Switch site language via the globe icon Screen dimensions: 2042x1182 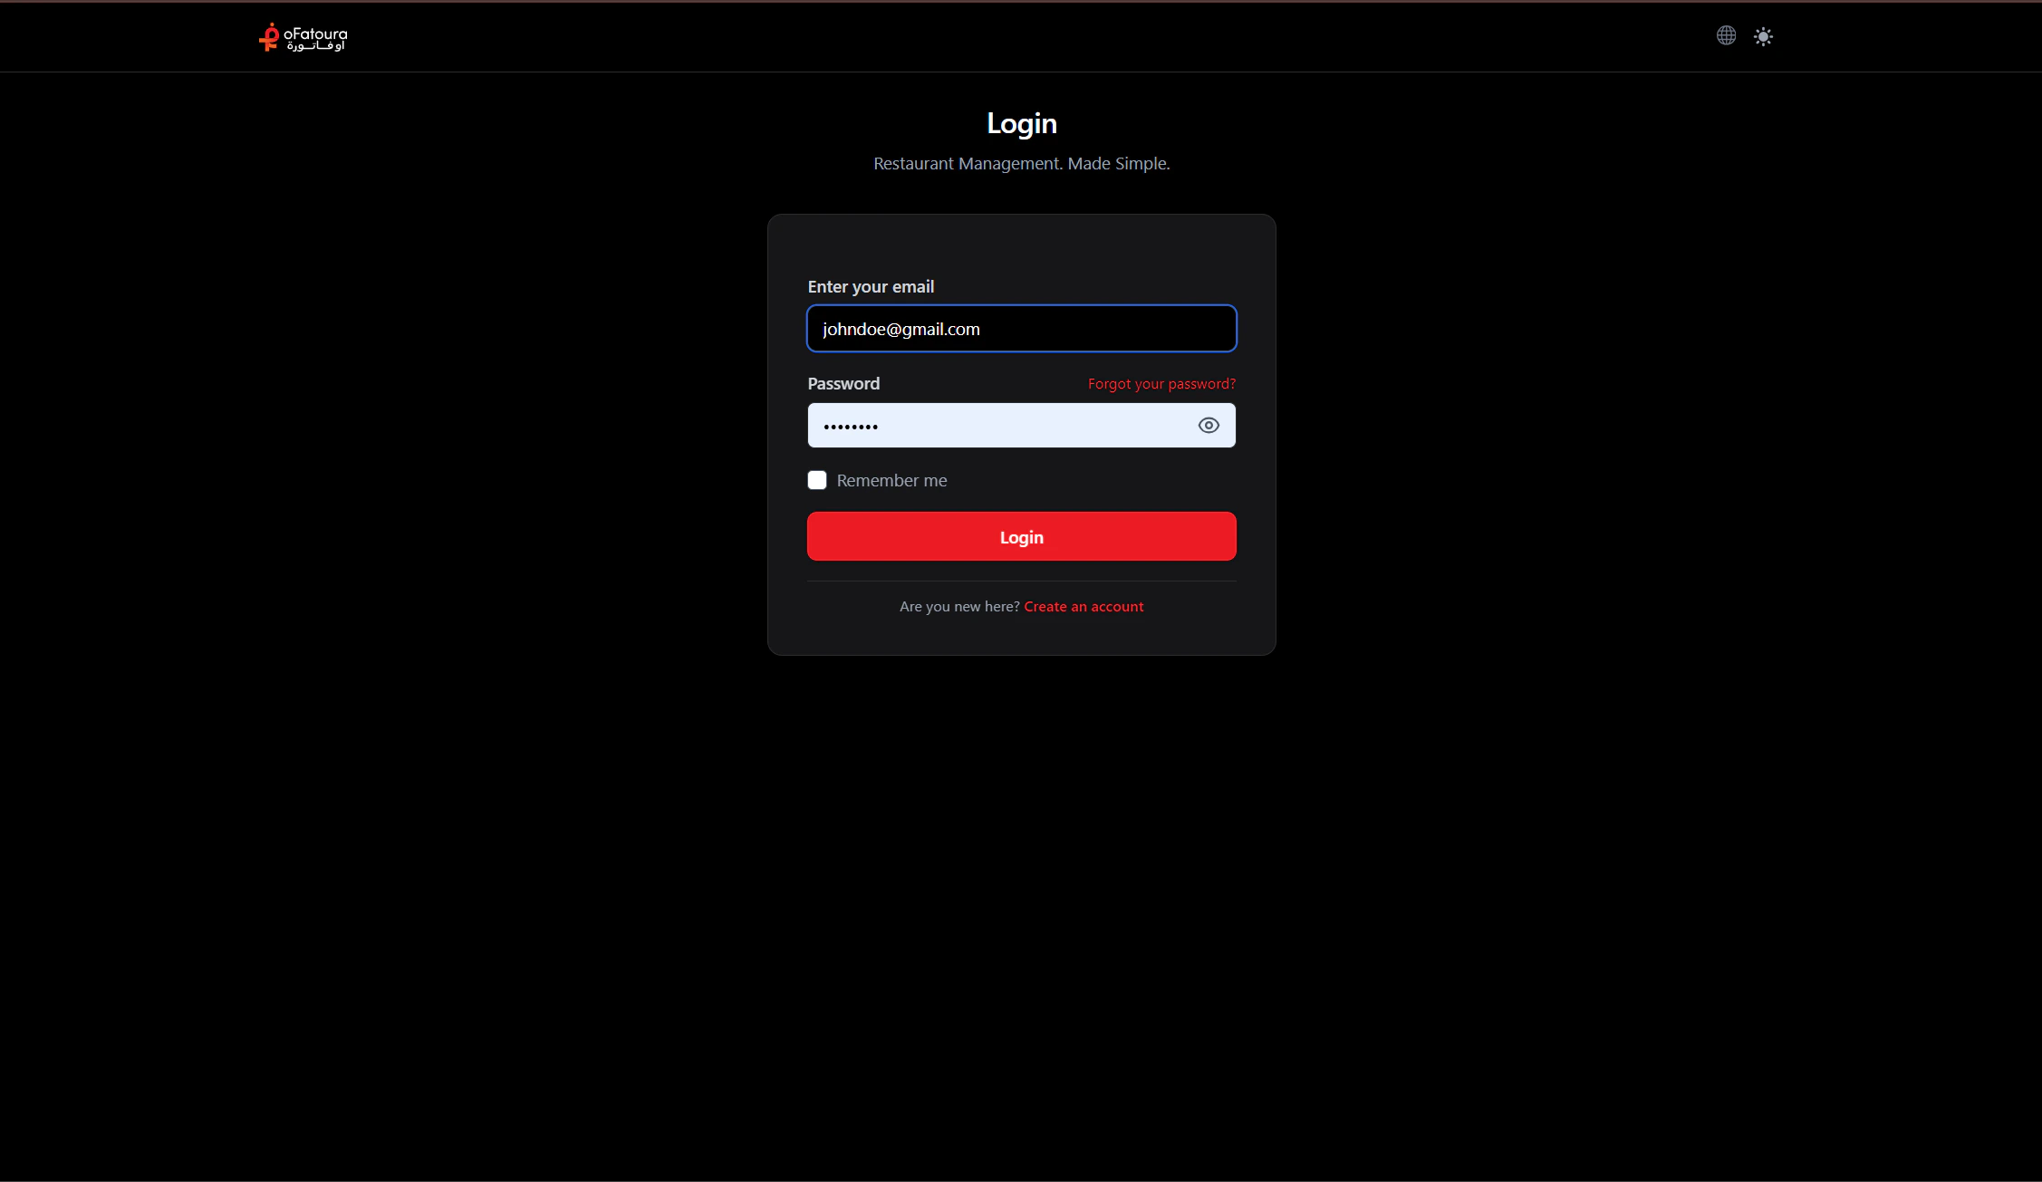pos(1726,35)
